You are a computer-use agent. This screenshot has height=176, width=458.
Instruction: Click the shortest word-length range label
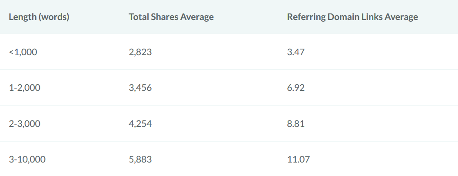point(23,52)
